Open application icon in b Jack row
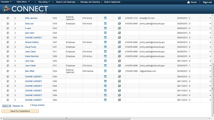The width and height of the screenshot is (214, 120). pyautogui.click(x=105, y=28)
